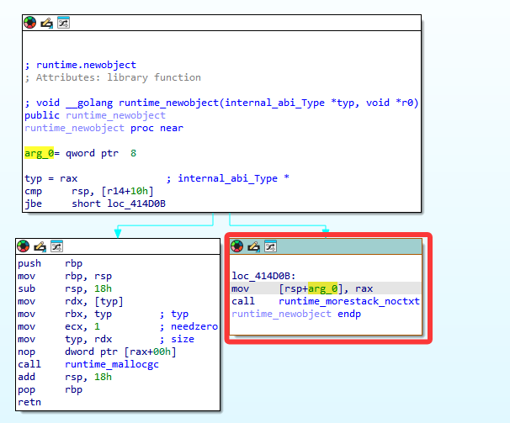Click the loc_414D0B jump target in jbe line

click(x=136, y=204)
